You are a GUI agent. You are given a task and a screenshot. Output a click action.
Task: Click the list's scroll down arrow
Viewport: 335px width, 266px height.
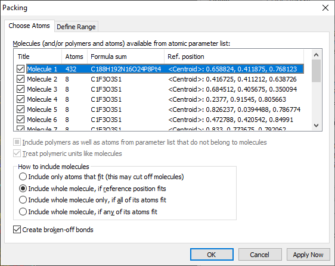pos(316,126)
